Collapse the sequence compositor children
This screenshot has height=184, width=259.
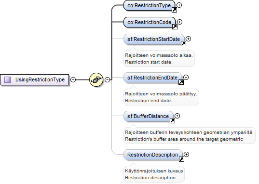point(108,79)
